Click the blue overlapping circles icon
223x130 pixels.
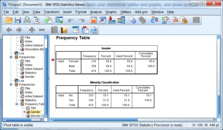point(132,20)
